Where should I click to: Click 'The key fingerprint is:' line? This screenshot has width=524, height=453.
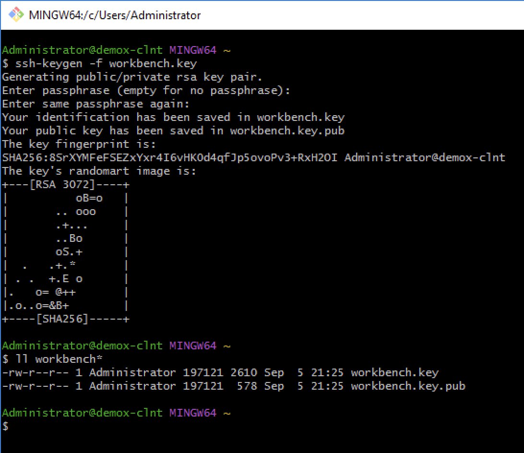[x=79, y=144]
